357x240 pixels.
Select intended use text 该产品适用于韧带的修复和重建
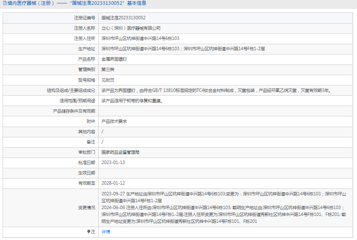coord(132,100)
